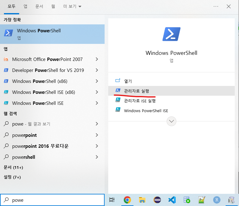Switch to the 웹 tab
Image resolution: width=239 pixels, height=206 pixels.
(53, 6)
